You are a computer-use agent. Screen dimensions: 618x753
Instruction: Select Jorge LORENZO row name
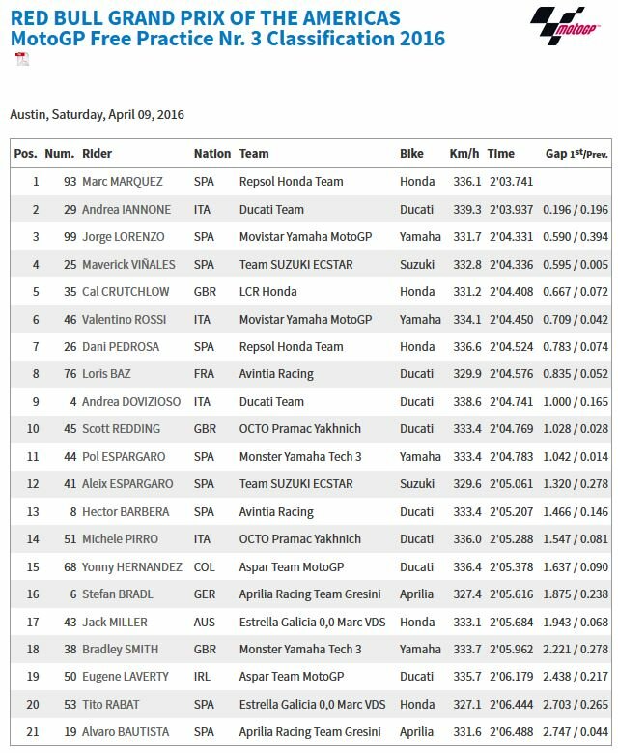coord(124,237)
